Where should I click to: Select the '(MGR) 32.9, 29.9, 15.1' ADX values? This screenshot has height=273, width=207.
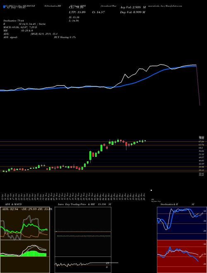tap(44, 34)
